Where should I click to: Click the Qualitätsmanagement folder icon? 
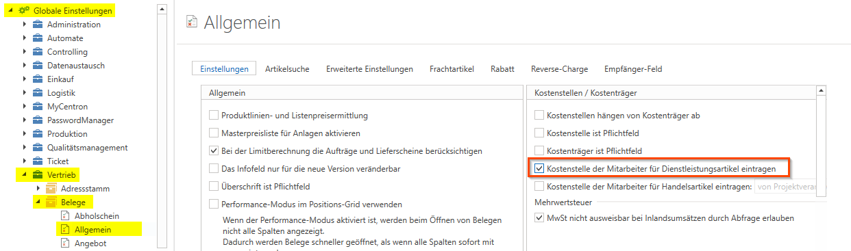coord(38,148)
